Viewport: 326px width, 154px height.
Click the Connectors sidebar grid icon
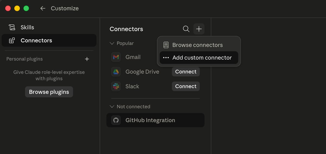click(12, 41)
